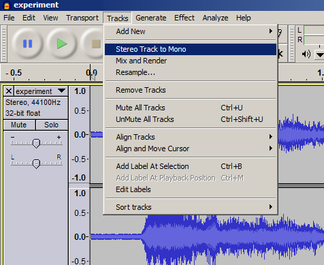Image resolution: width=324 pixels, height=265 pixels.
Task: Expand the Sort tracks submenu
Action: click(191, 207)
